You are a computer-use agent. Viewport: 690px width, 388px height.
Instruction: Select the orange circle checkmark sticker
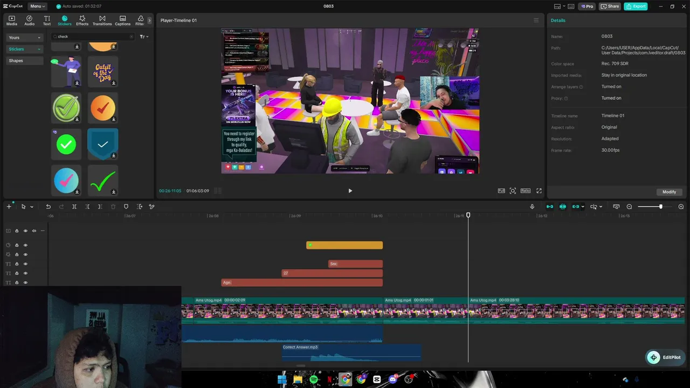tap(102, 107)
